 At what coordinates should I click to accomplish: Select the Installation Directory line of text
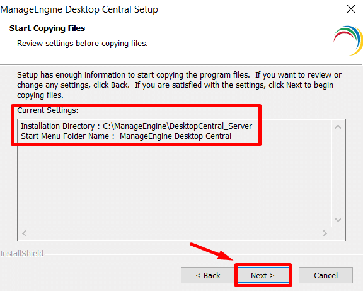[x=136, y=126]
